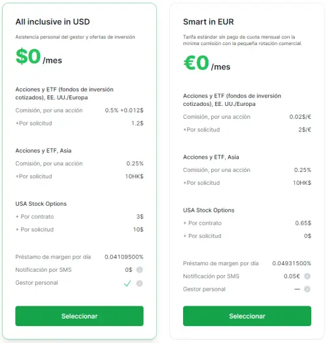Click USA Stock Options in the USD plan
Viewport: 327px width, 343px height.
[41, 204]
